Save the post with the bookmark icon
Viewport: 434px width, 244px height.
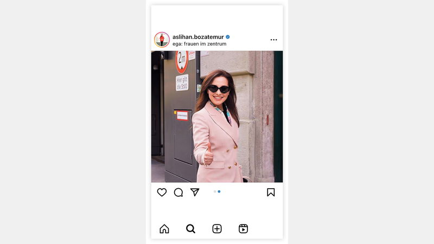pyautogui.click(x=271, y=192)
